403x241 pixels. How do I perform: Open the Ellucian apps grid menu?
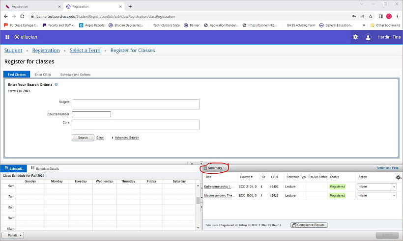[7, 37]
